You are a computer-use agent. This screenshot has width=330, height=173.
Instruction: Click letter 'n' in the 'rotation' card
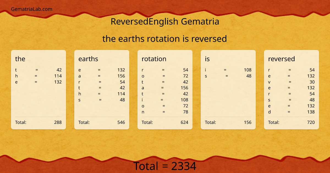tap(143, 112)
